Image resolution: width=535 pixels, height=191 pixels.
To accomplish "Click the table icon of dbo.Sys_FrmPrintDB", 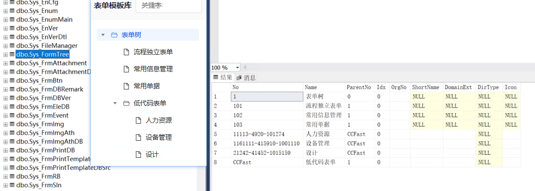I will click(12, 150).
